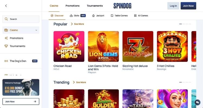Open The Dog's Den bone icon

pos(6,61)
